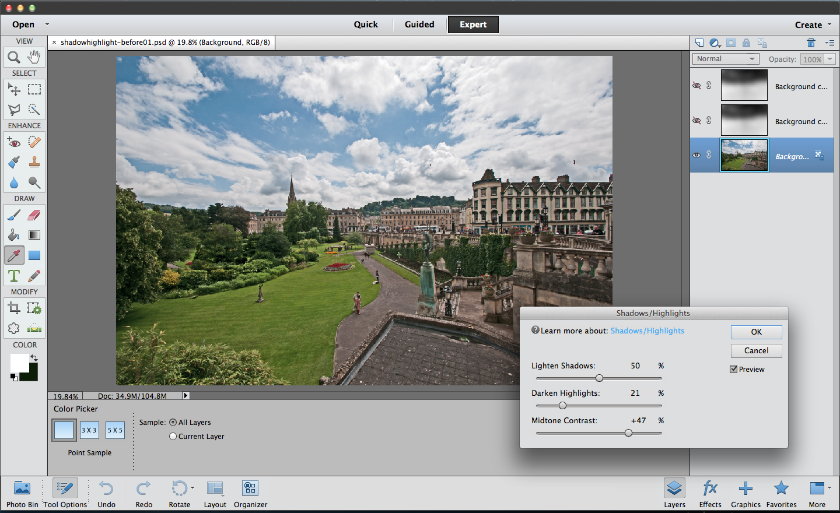Select the Lasso tool
This screenshot has height=513, width=840.
(14, 109)
